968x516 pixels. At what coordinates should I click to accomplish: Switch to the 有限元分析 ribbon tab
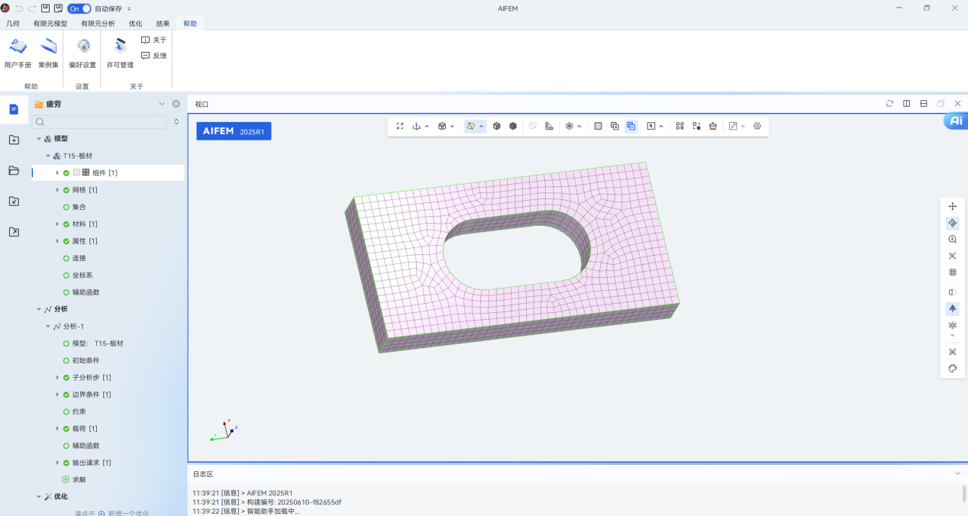(98, 24)
